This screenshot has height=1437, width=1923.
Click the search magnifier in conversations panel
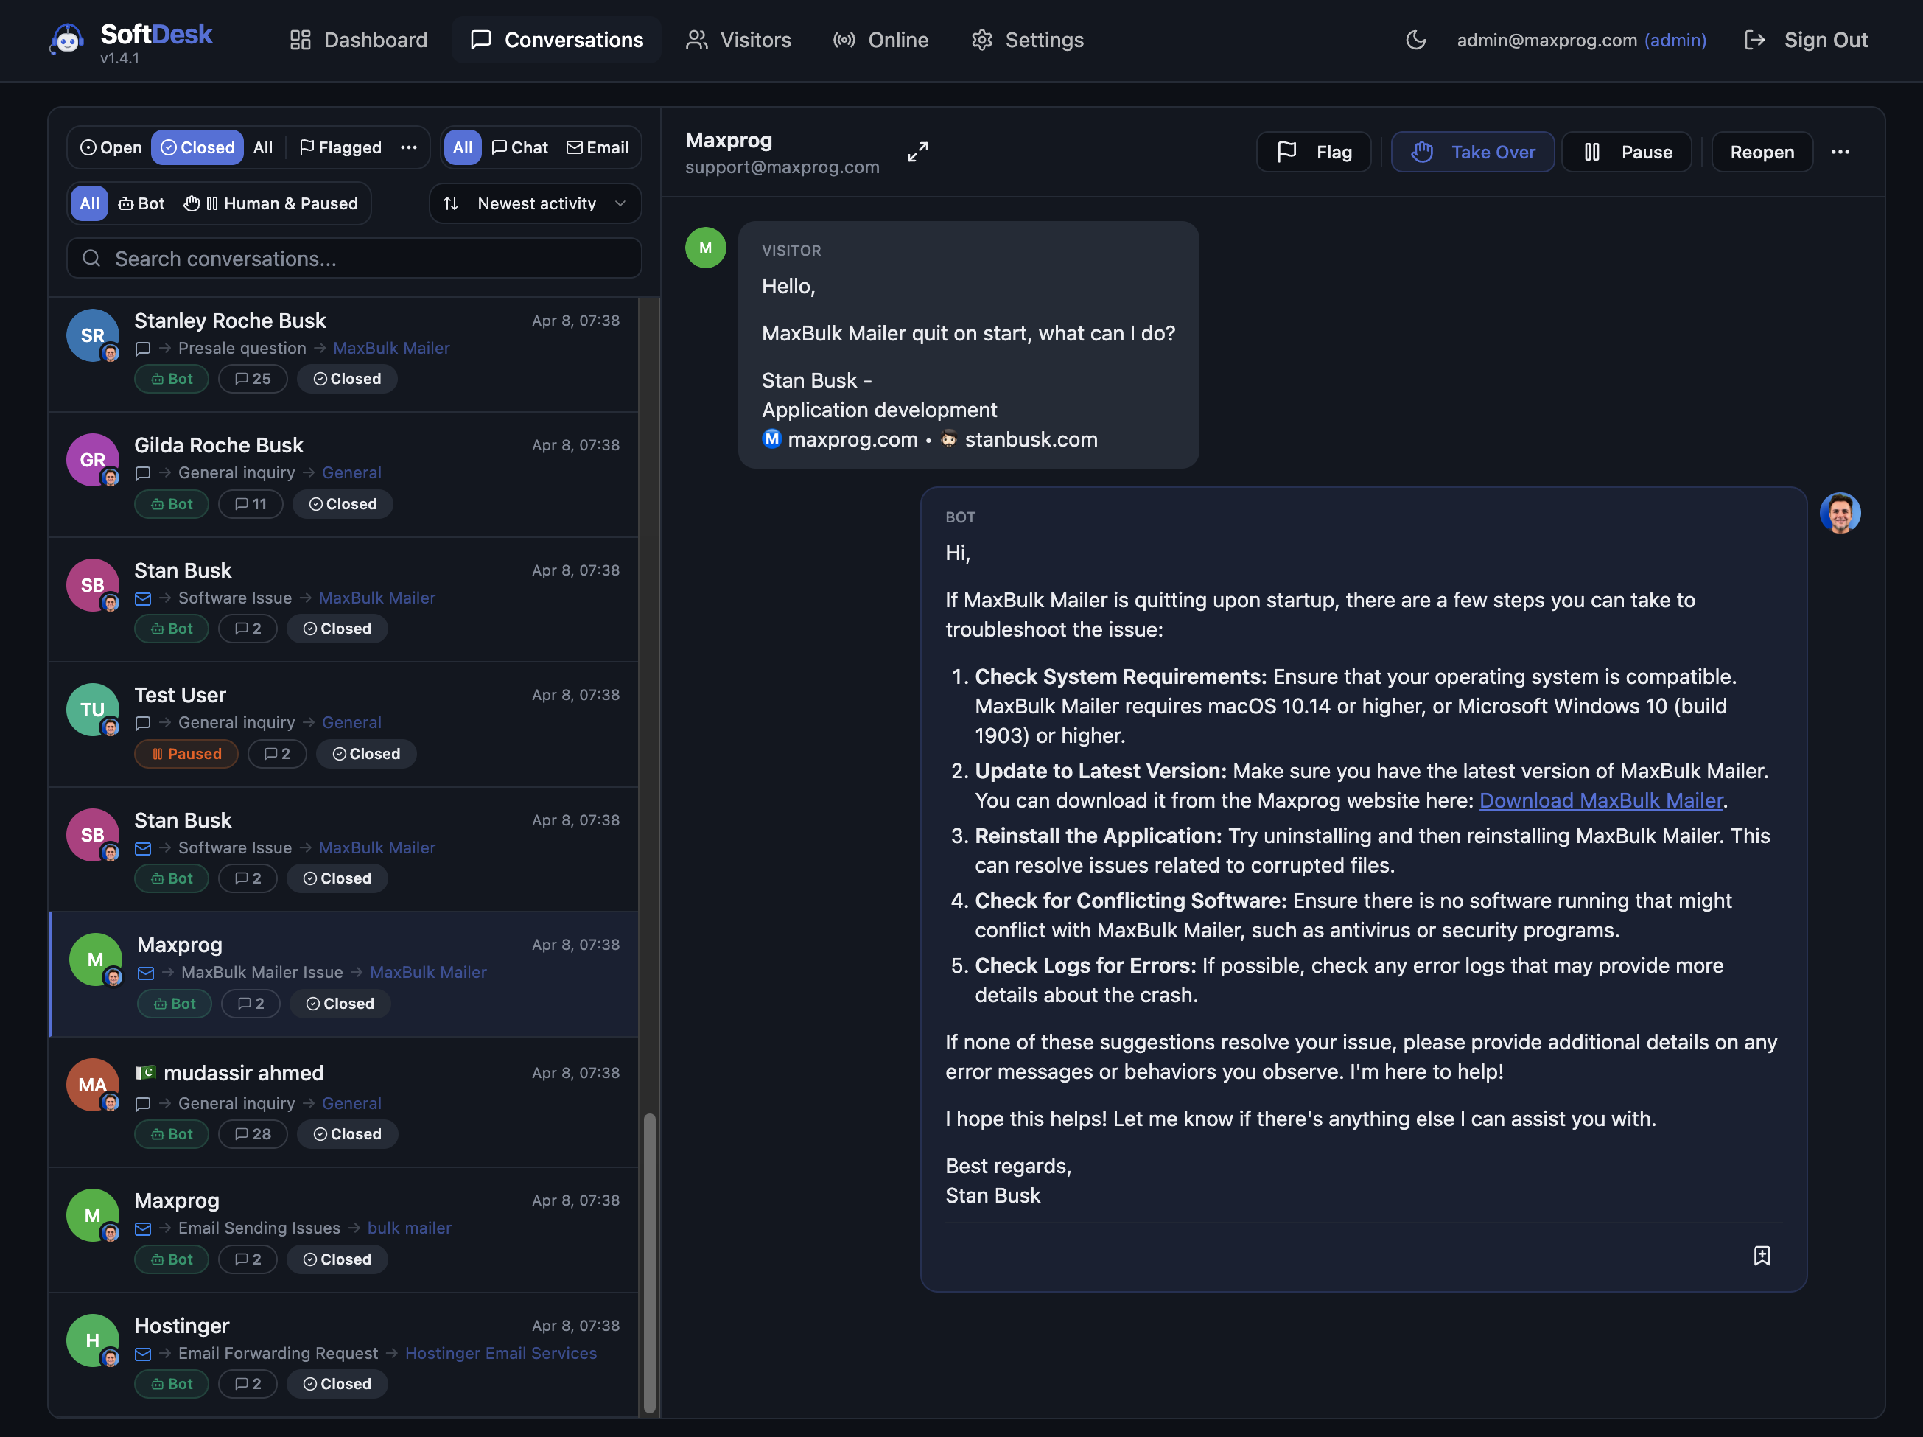[x=91, y=258]
